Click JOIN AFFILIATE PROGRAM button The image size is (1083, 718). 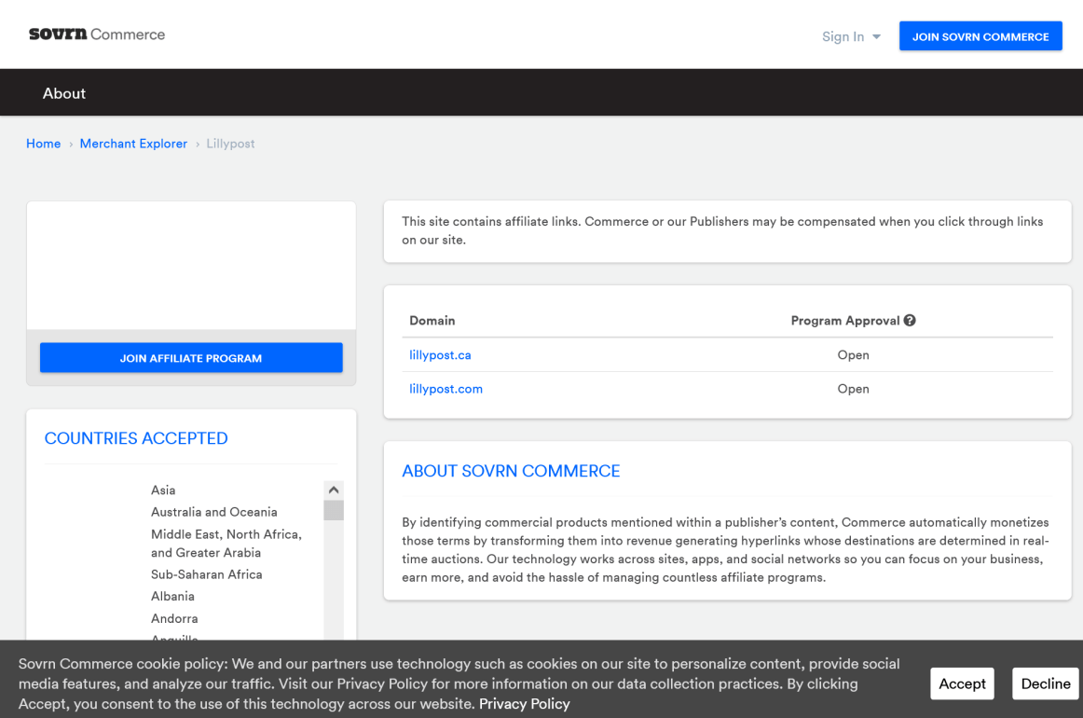(191, 358)
